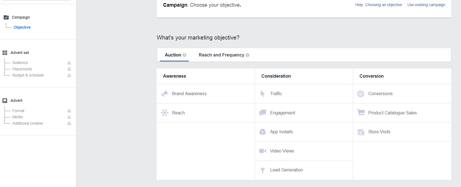Select Objective in the Campaign sidebar
This screenshot has height=187, width=461.
point(22,27)
